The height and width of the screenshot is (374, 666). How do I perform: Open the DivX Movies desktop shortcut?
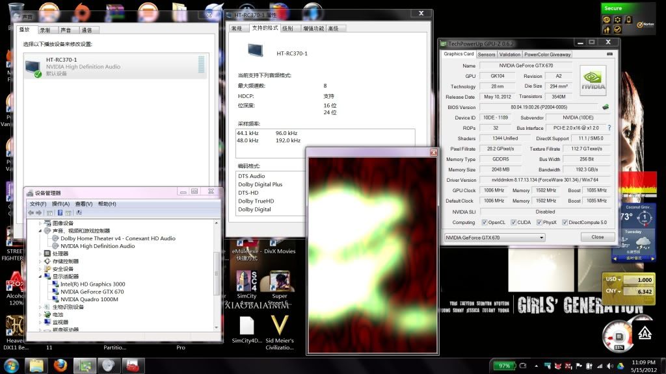tap(280, 247)
